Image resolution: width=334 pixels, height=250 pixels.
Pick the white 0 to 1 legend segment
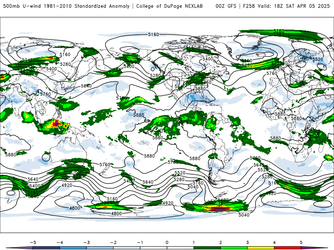click(x=180, y=248)
